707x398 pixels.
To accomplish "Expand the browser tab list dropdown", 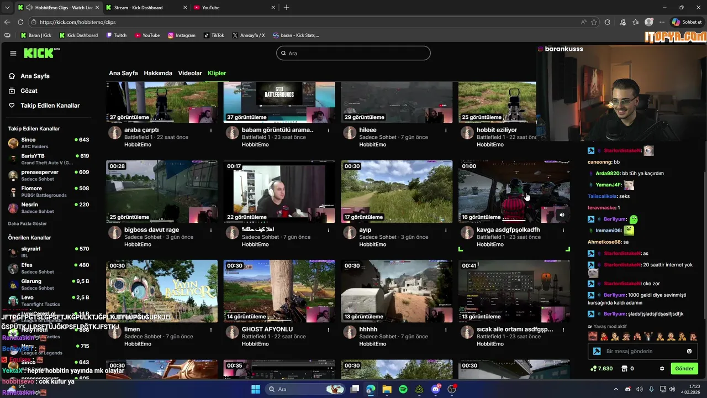I will pyautogui.click(x=7, y=7).
